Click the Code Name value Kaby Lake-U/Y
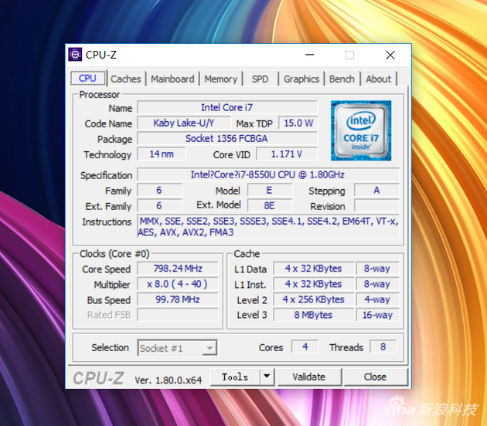 [x=184, y=123]
